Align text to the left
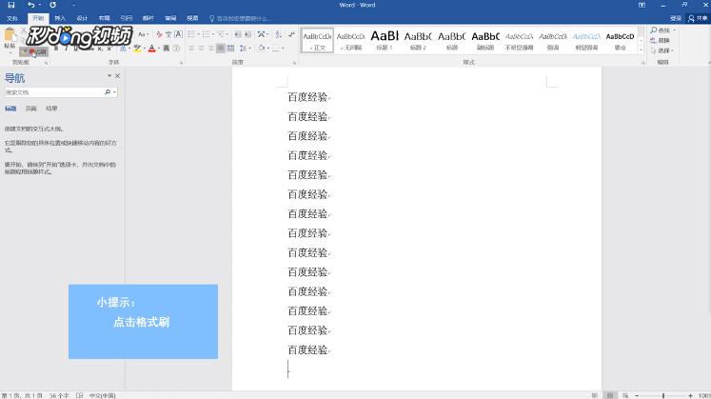This screenshot has width=711, height=399. (x=191, y=48)
